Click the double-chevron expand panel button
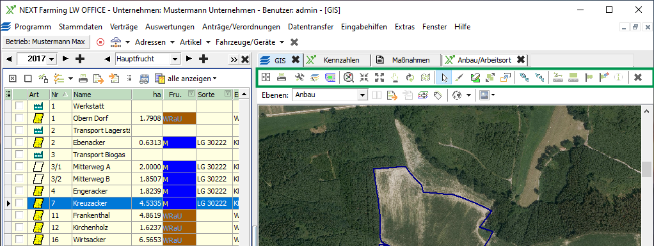654x246 pixels. coord(234,59)
